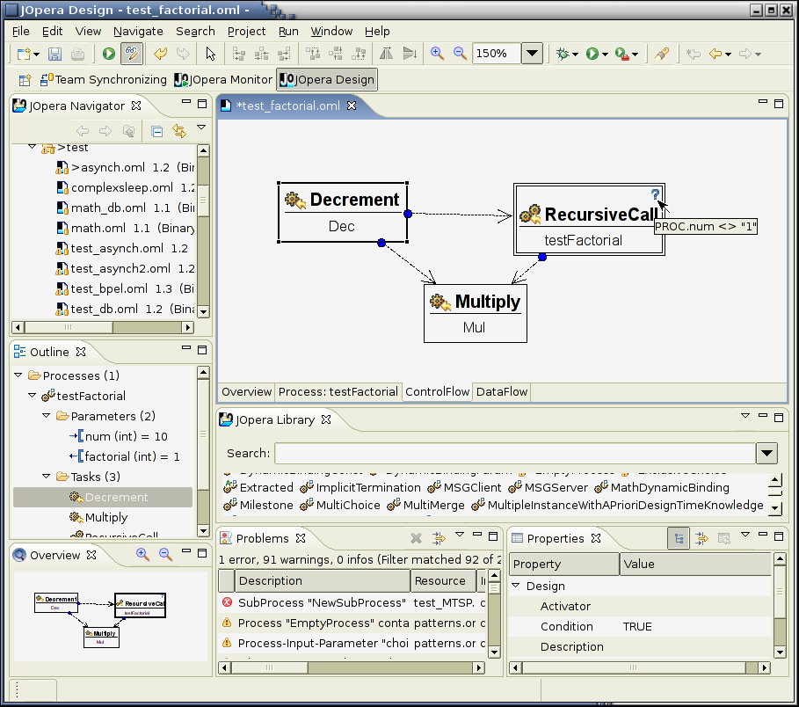Click the MultiChoice item in JOpera Library
The width and height of the screenshot is (799, 707).
[x=340, y=505]
